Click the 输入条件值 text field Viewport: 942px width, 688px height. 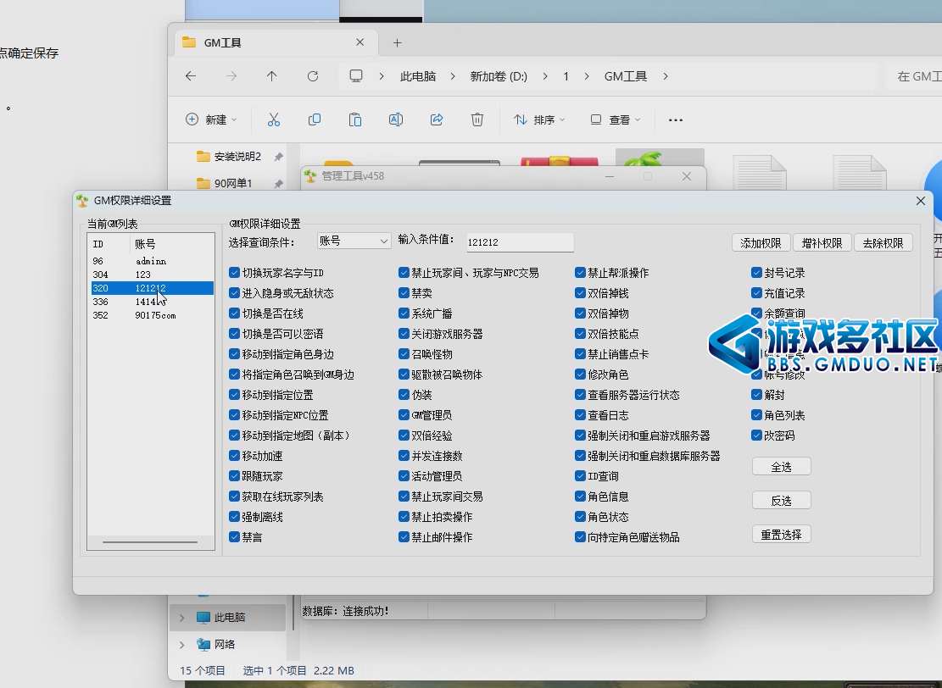520,242
